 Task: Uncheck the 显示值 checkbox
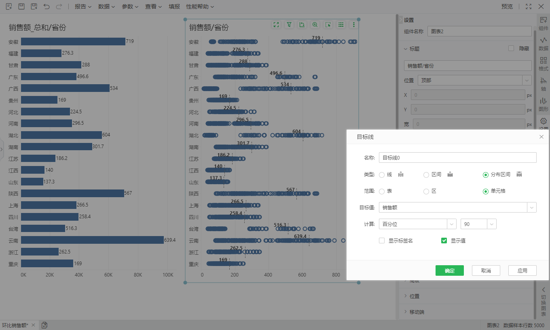click(444, 241)
